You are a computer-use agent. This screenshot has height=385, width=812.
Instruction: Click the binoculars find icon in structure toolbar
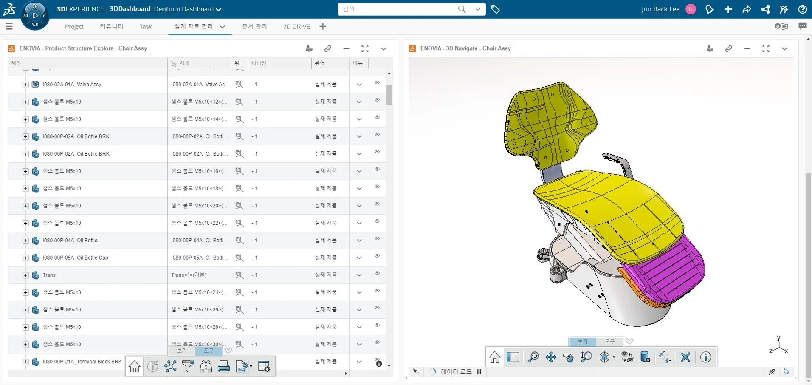point(206,366)
